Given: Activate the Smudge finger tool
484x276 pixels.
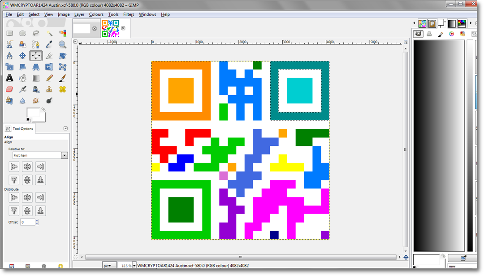Looking at the screenshot, I should pyautogui.click(x=36, y=101).
